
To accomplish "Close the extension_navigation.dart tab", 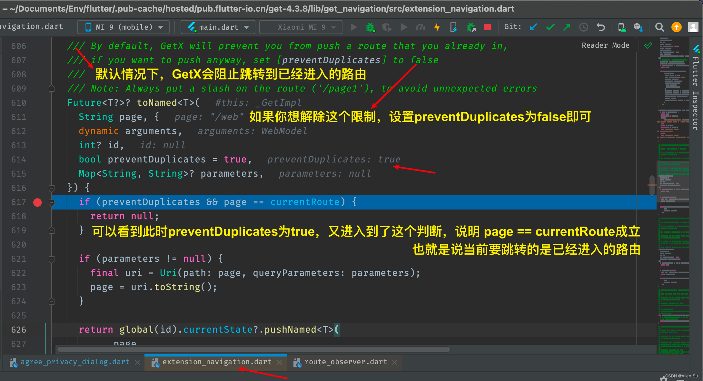I will point(279,362).
